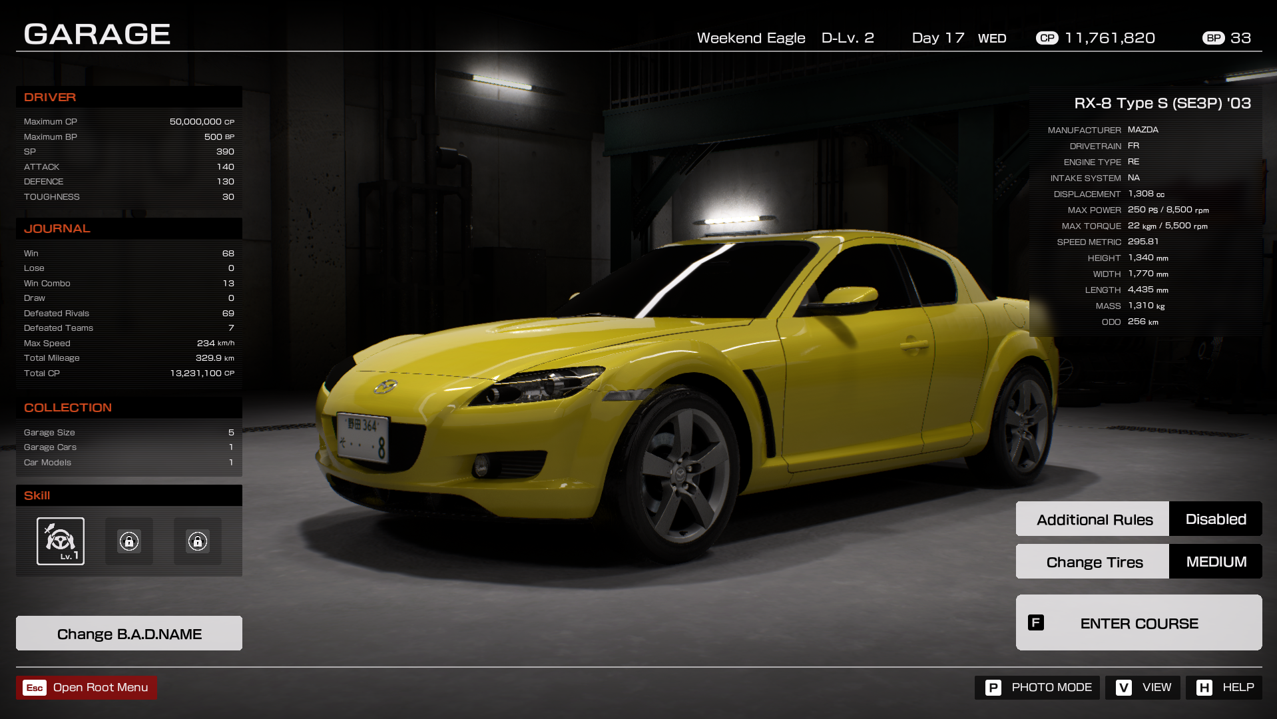This screenshot has height=719, width=1277.
Task: Click the Lose journal row
Action: point(129,268)
